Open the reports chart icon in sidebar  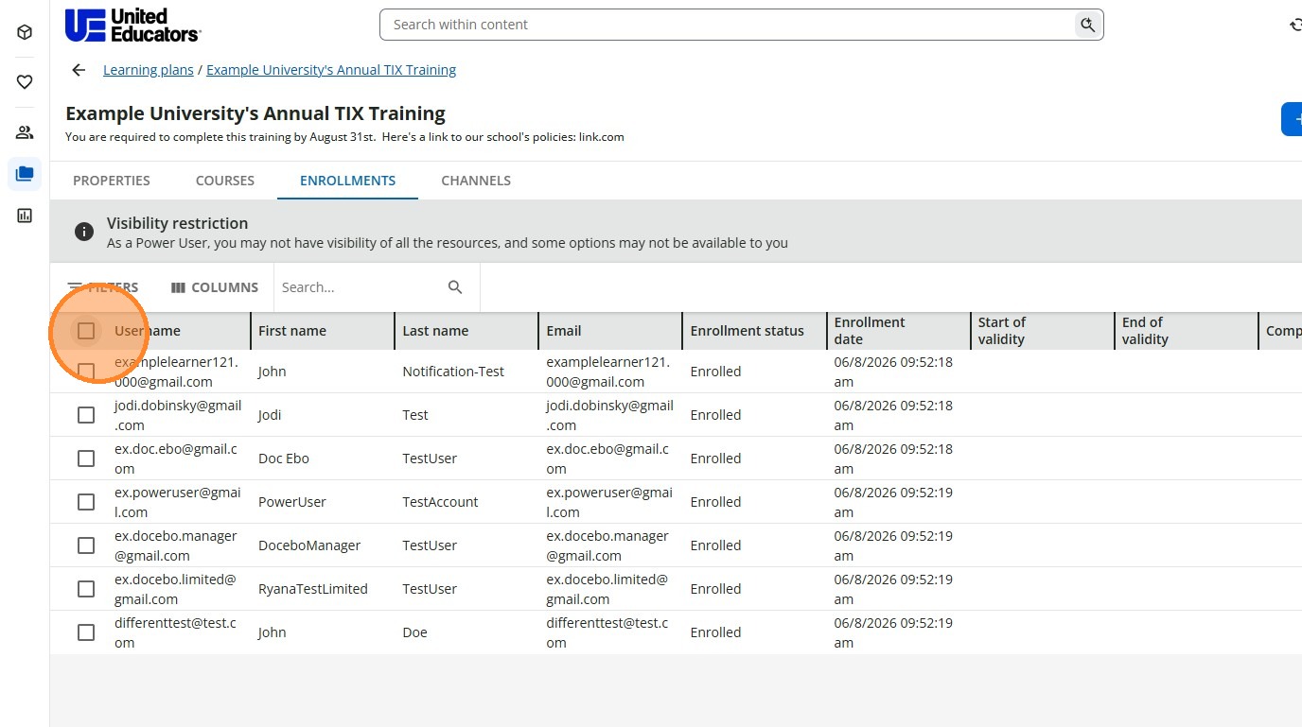point(25,216)
